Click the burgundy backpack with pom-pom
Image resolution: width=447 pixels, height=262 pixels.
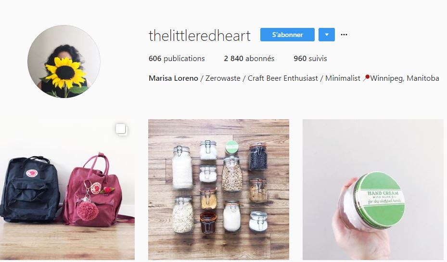click(x=93, y=190)
